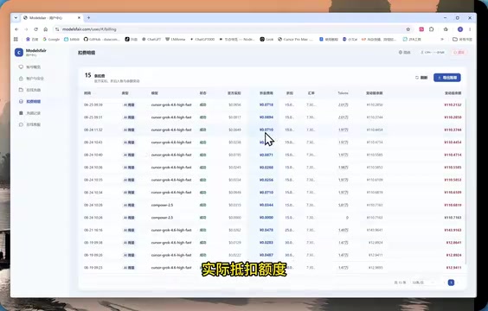Select page 1 in pagination
The image size is (488, 311).
click(451, 282)
